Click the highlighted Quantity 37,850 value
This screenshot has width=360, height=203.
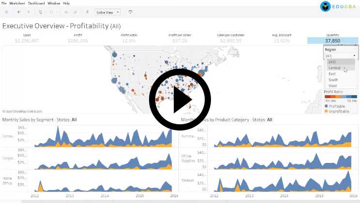(332, 41)
